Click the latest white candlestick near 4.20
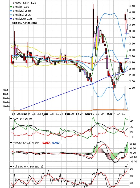140x188 pixels. click(127, 18)
